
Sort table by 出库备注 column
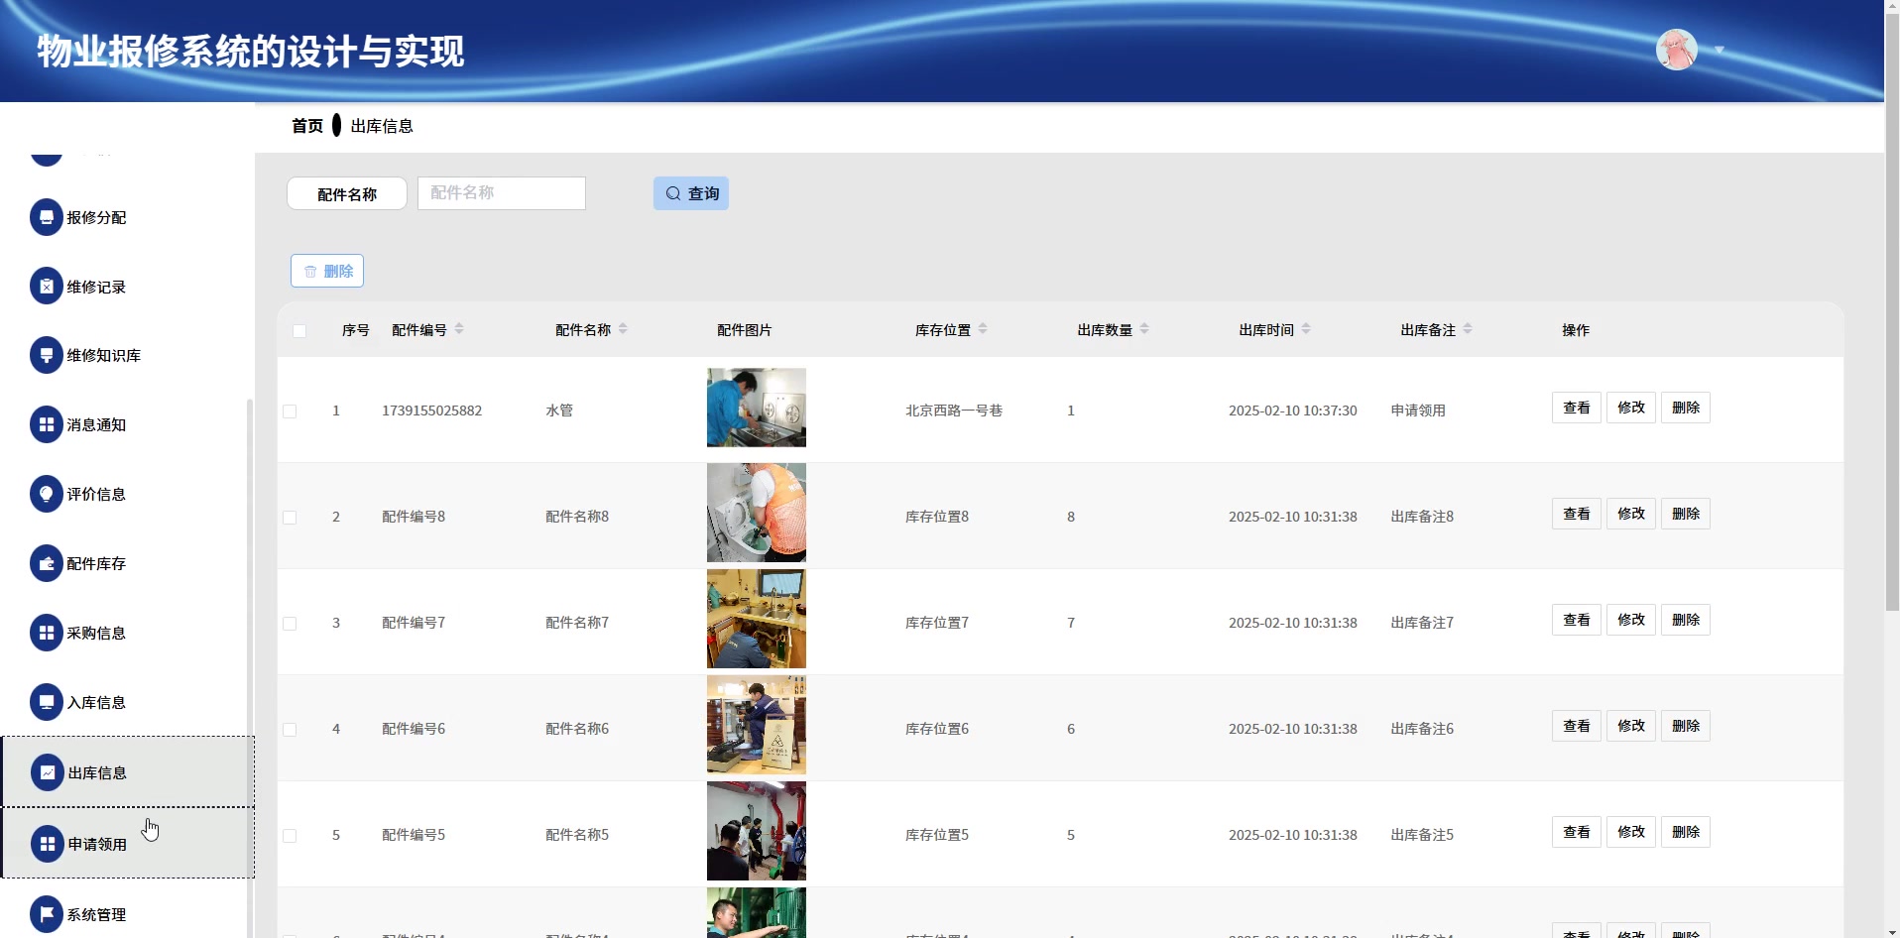[1468, 329]
